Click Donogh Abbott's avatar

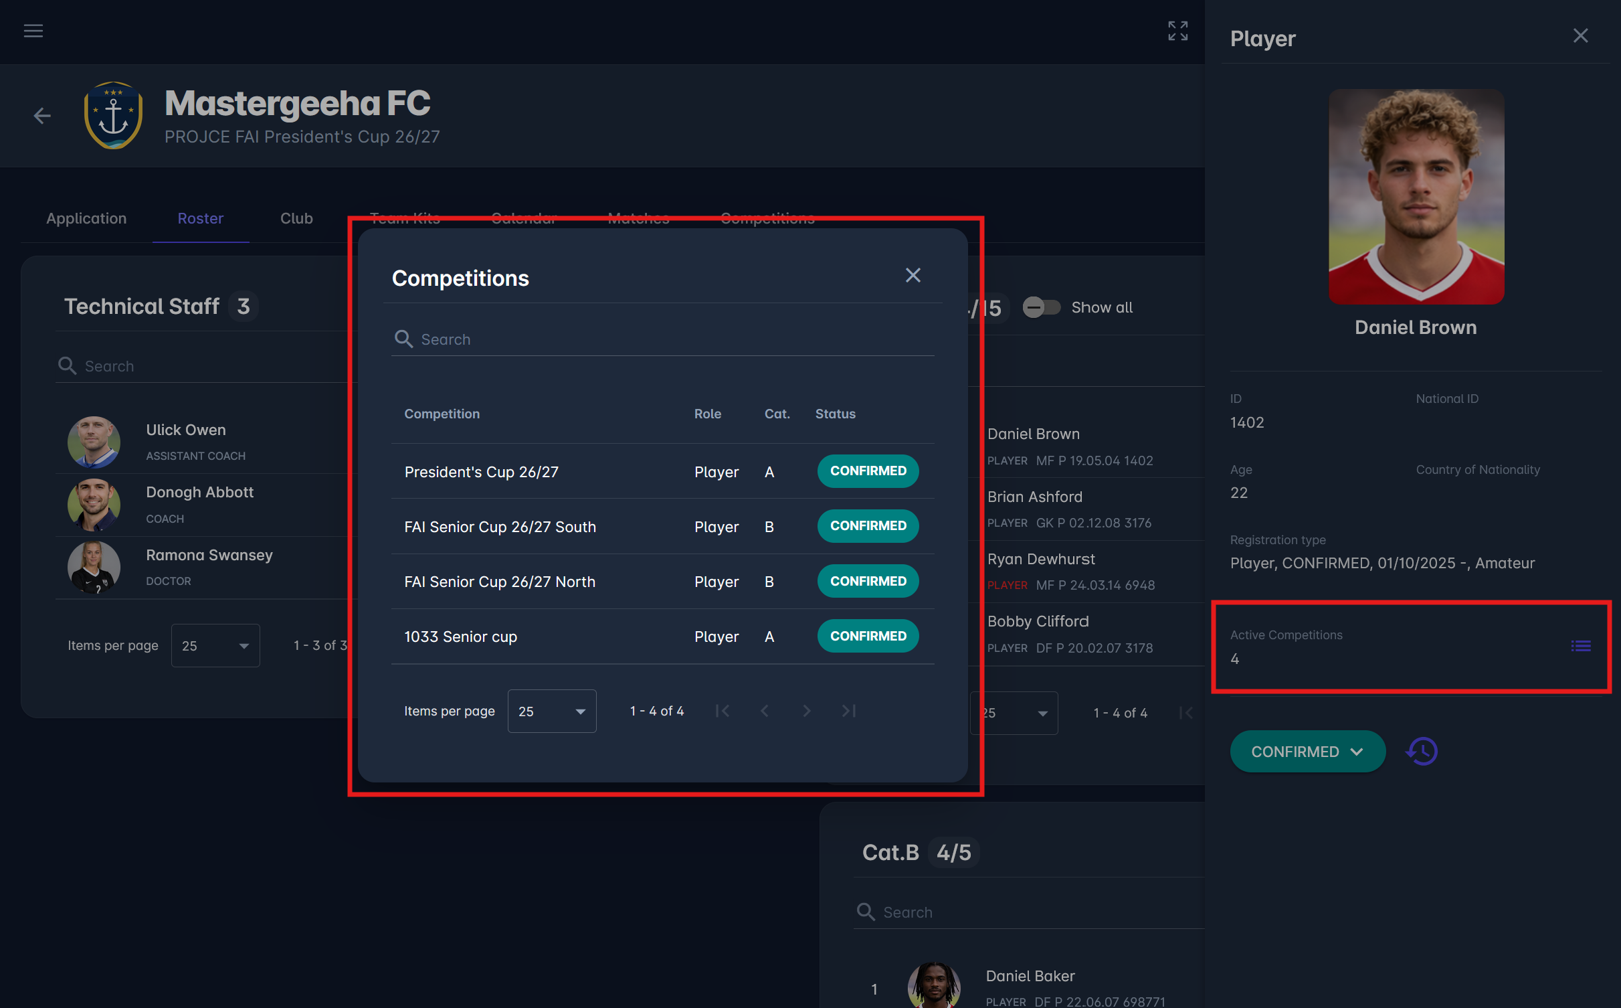coord(94,504)
